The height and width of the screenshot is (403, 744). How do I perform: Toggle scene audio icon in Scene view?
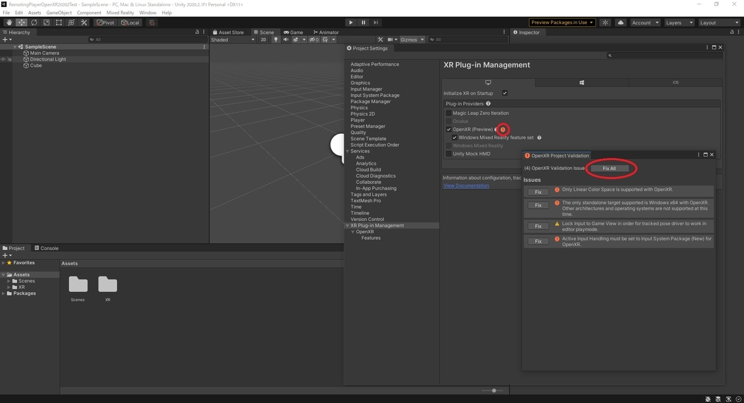(285, 39)
